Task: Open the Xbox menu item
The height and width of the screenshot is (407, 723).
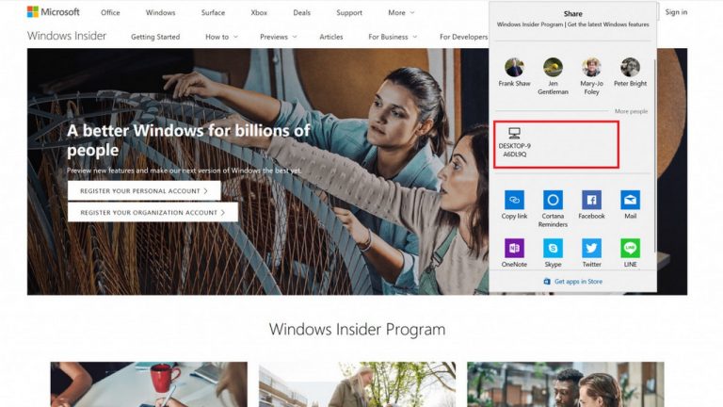Action: [259, 13]
